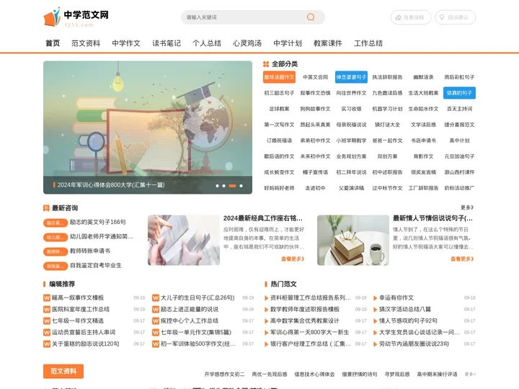Open the 猜灯谜大全 category link
Screen dimensions: 519x389
tap(387, 125)
